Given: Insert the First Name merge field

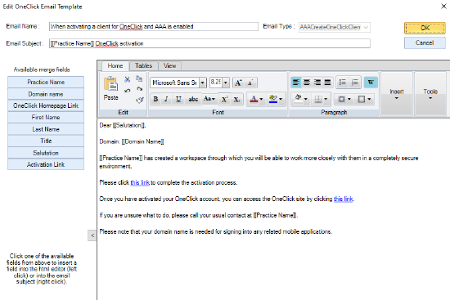Looking at the screenshot, I should 46,118.
